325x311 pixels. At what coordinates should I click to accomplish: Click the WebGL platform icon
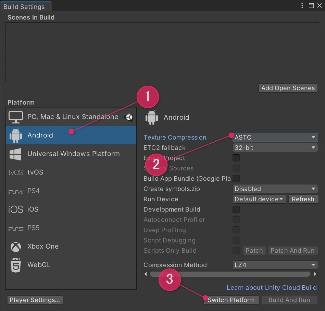(15, 265)
